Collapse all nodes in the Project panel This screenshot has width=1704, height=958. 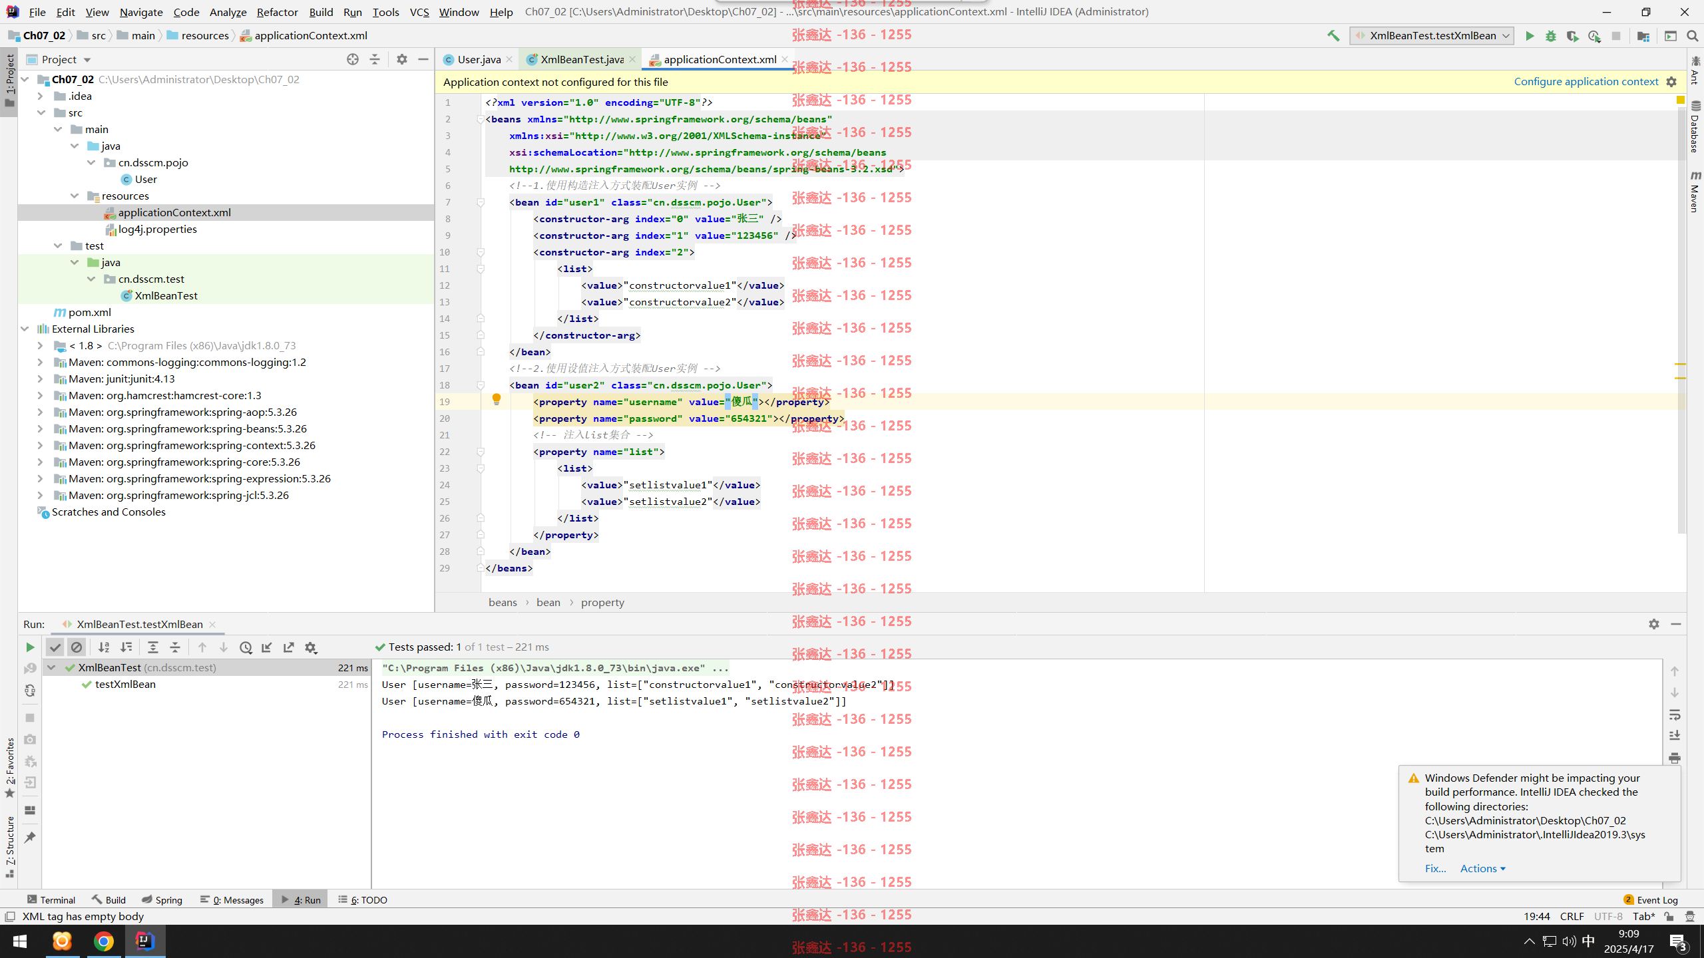[x=375, y=59]
